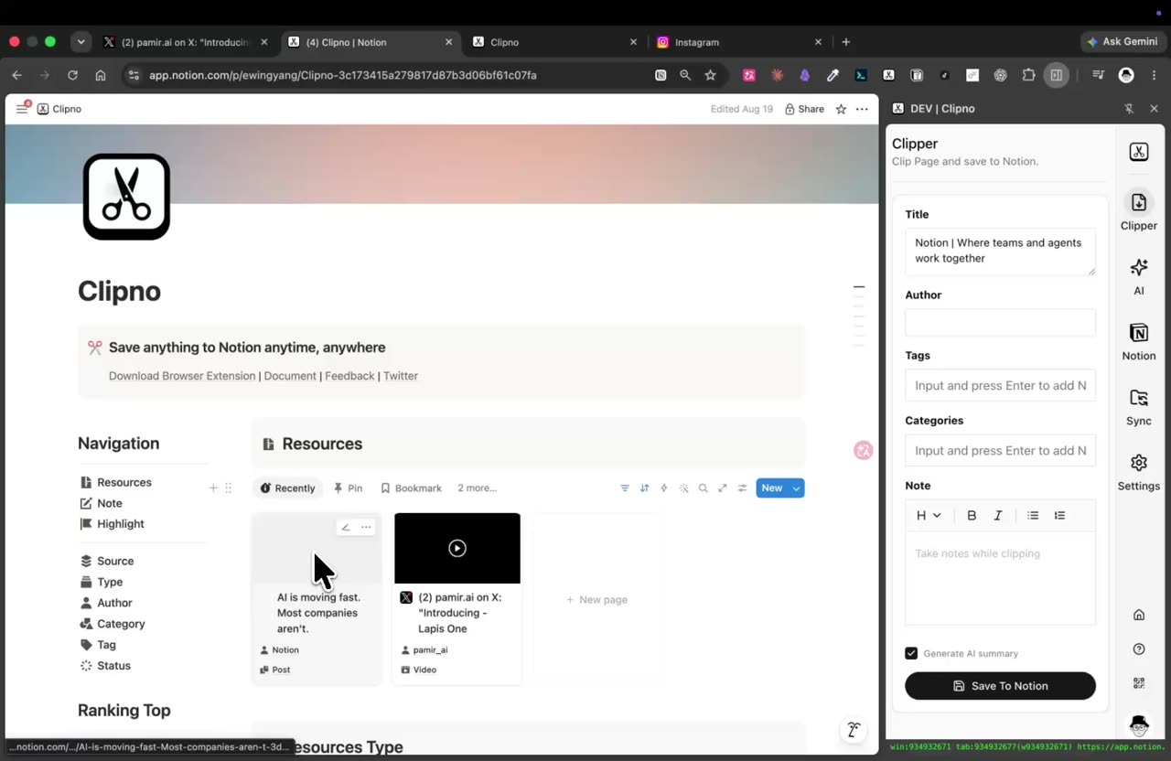Open Author in Navigation

(x=106, y=604)
